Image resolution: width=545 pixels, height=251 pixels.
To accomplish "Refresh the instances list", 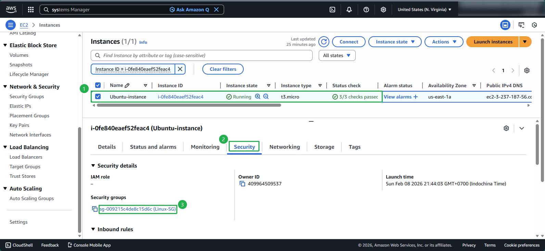I will [324, 42].
